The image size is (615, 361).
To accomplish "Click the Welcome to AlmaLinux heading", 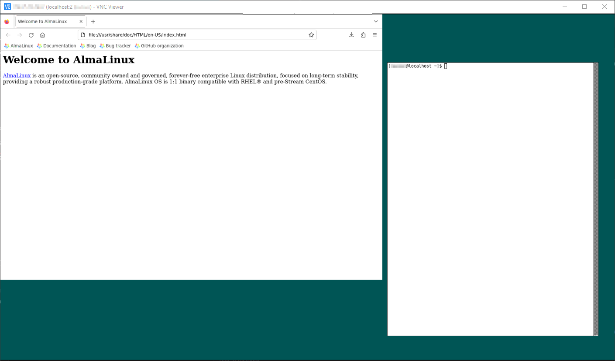I will (69, 59).
